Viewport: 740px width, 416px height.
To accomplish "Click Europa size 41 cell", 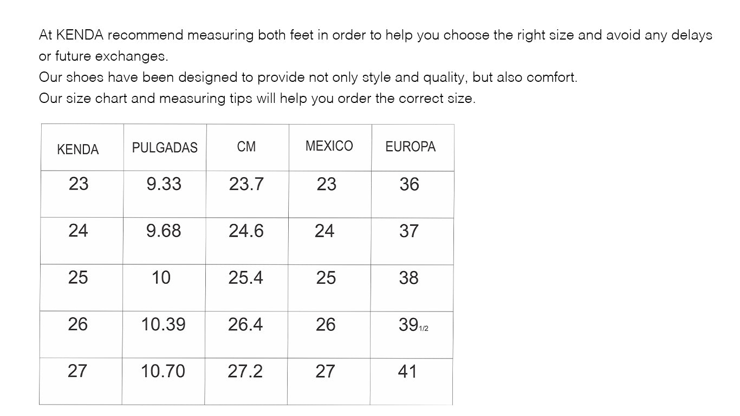I will click(x=407, y=372).
